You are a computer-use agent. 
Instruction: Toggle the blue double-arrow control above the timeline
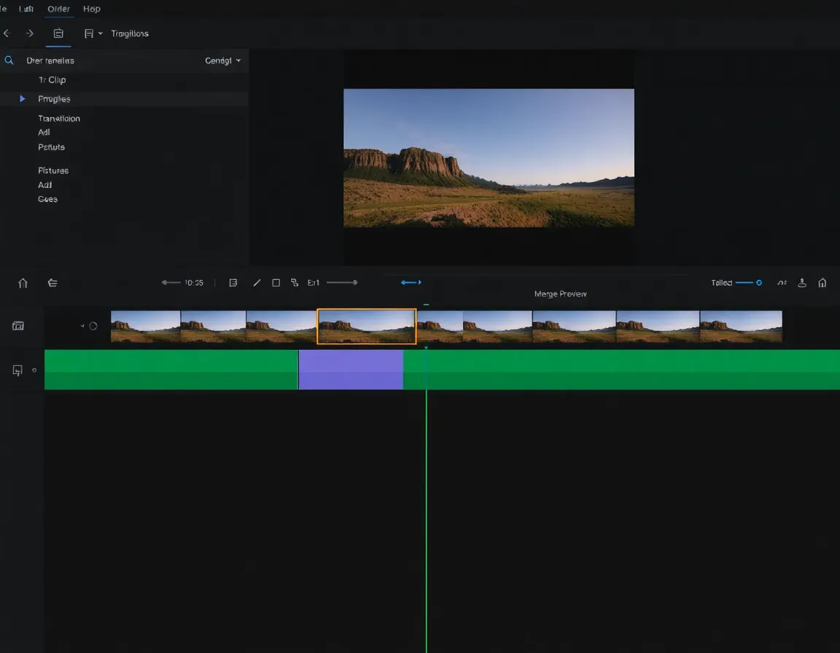pos(410,282)
